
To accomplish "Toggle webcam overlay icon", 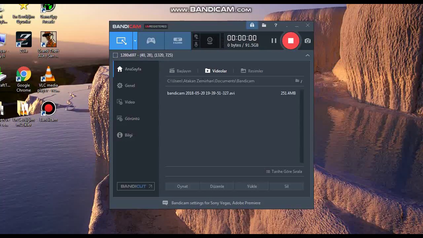I will (210, 41).
